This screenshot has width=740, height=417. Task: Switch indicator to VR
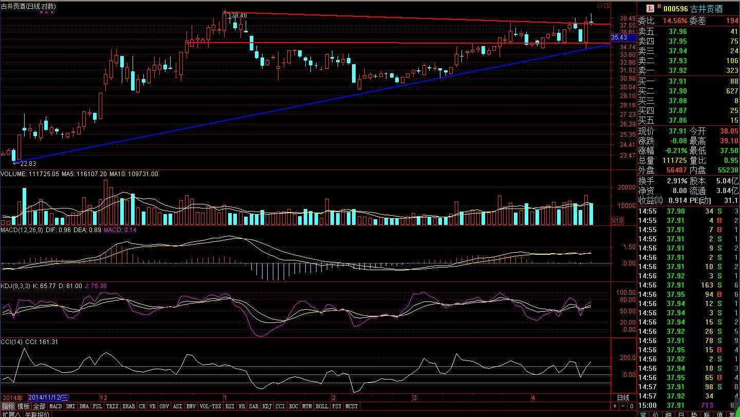pos(153,406)
